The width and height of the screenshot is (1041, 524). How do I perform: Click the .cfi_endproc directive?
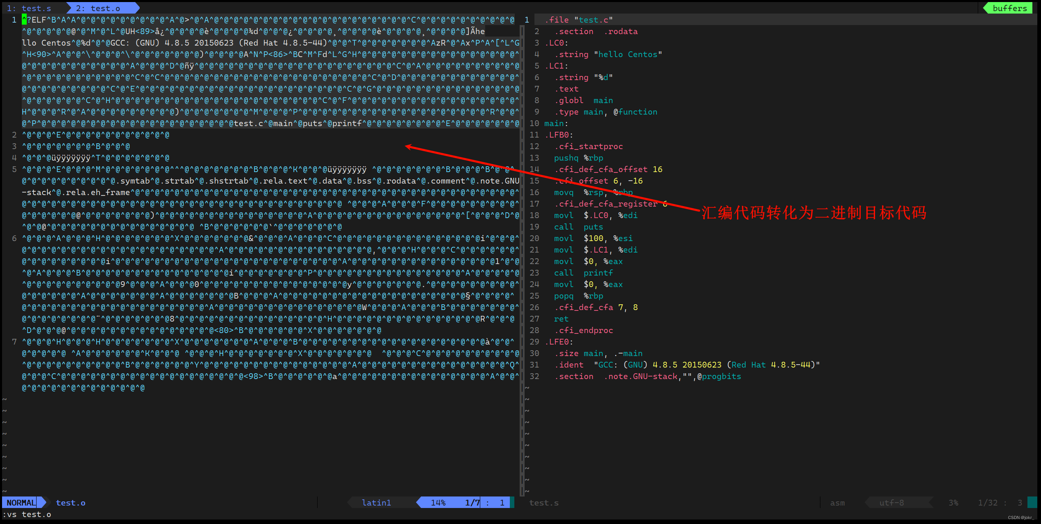(584, 330)
